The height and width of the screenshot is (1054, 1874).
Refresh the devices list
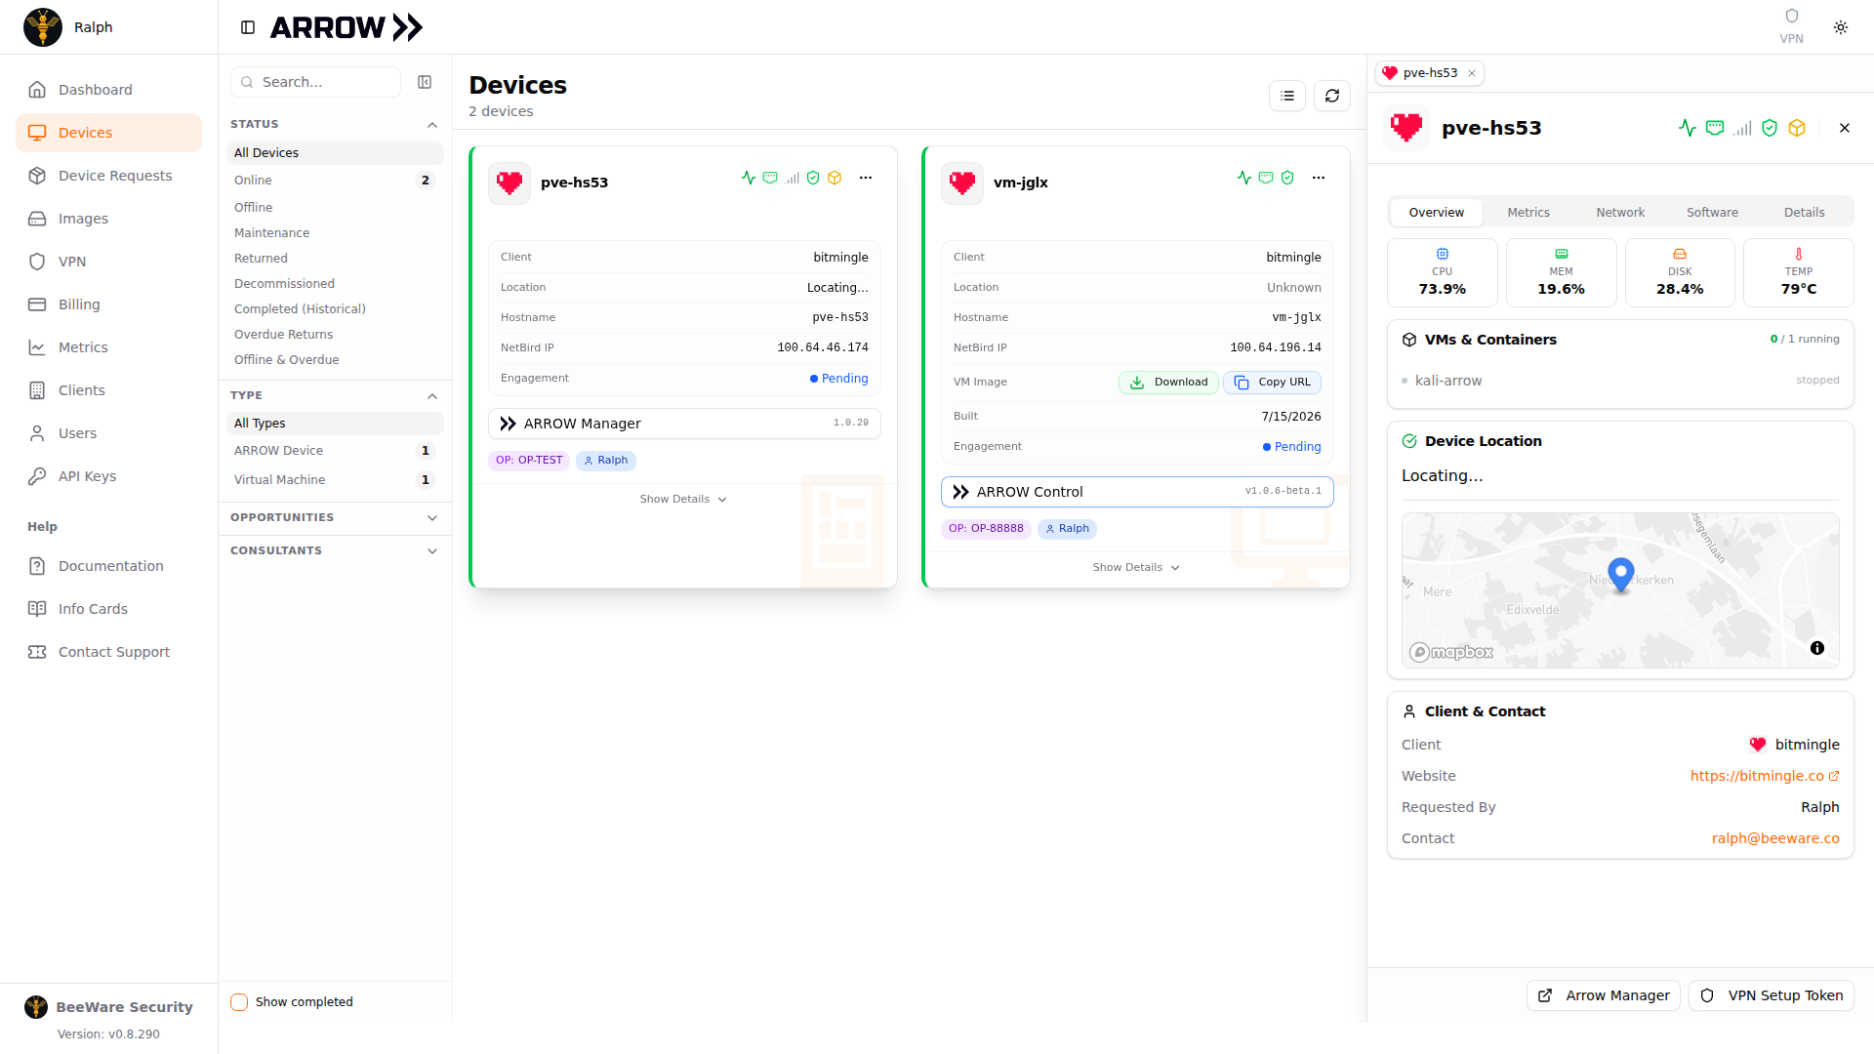pos(1332,96)
